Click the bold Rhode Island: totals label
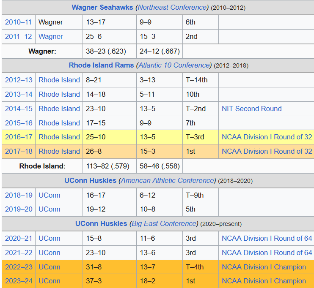The image size is (314, 288). (42, 166)
